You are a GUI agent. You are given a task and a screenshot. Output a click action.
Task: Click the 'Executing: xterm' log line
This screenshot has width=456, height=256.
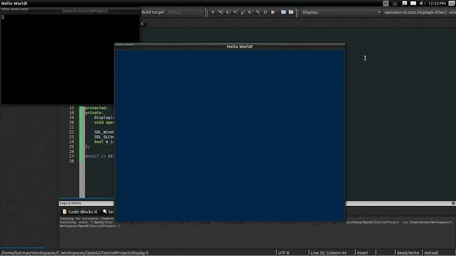point(87,222)
